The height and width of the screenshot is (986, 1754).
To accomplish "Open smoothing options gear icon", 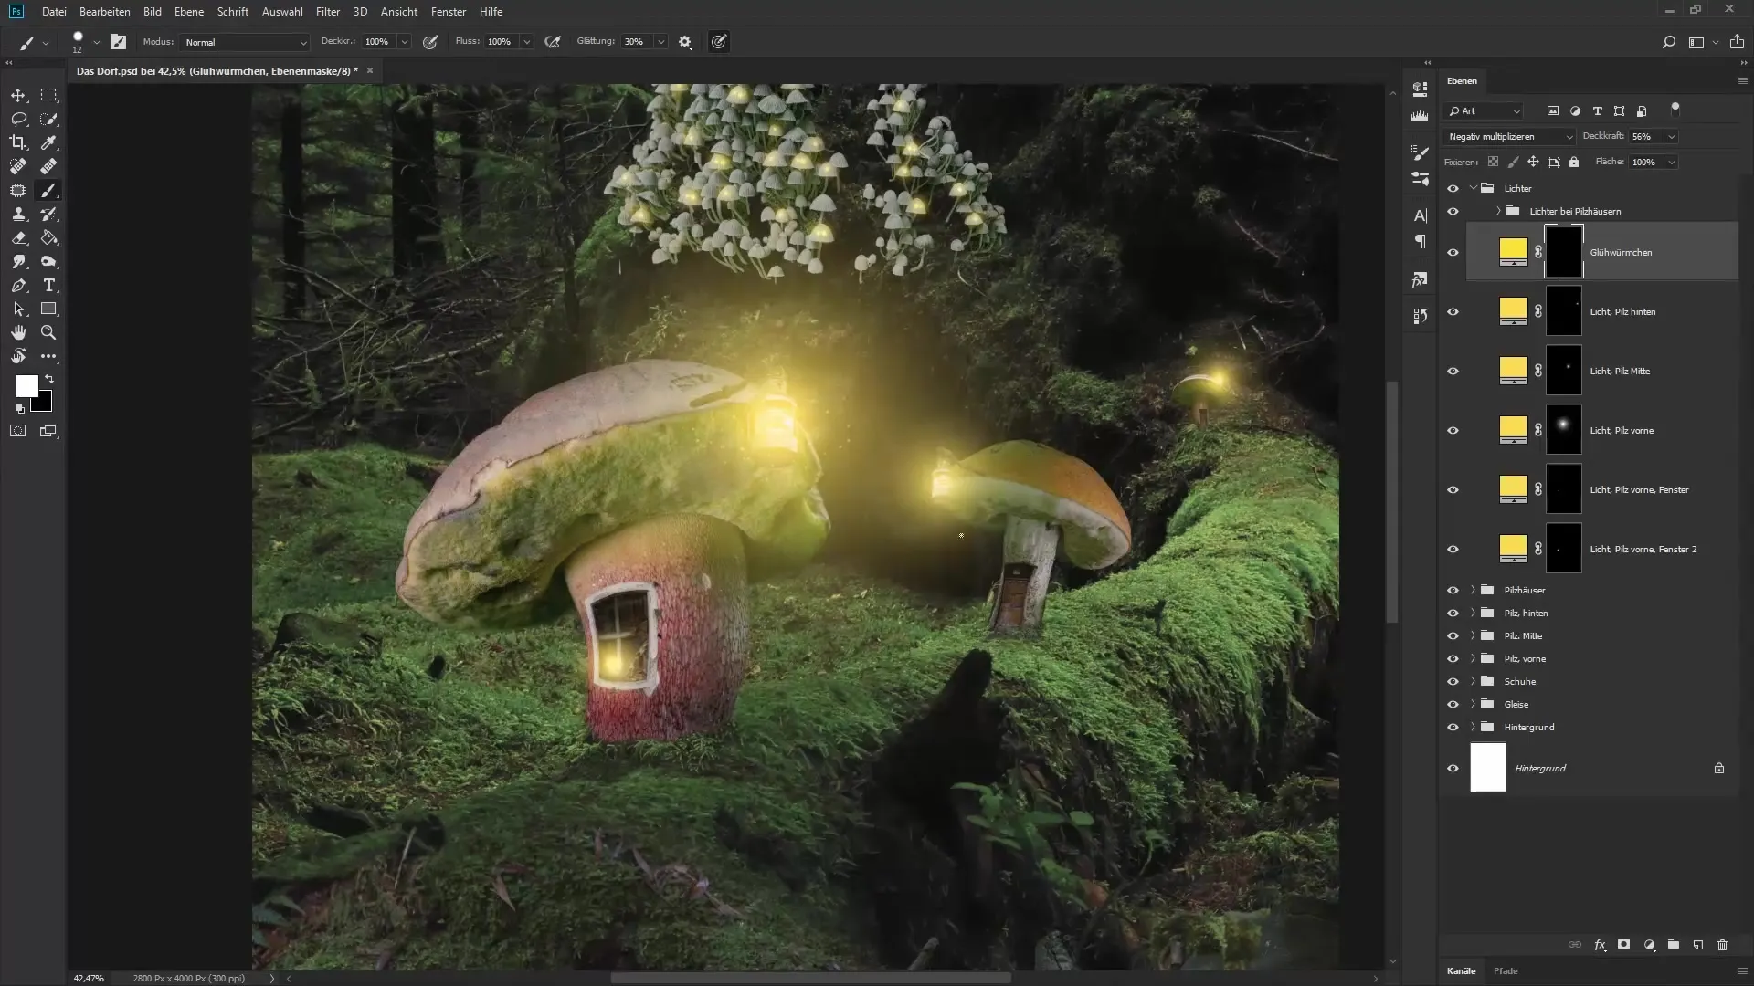I will click(685, 42).
